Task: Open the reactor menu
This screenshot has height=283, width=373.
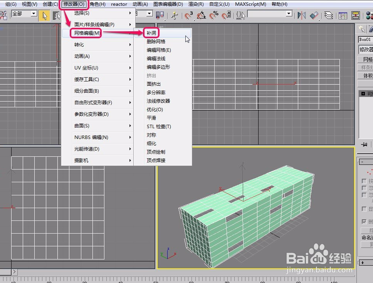Action: click(119, 4)
